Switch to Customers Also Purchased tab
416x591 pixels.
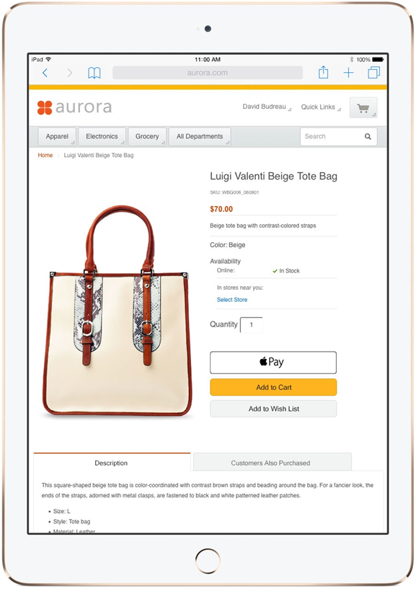pyautogui.click(x=273, y=463)
